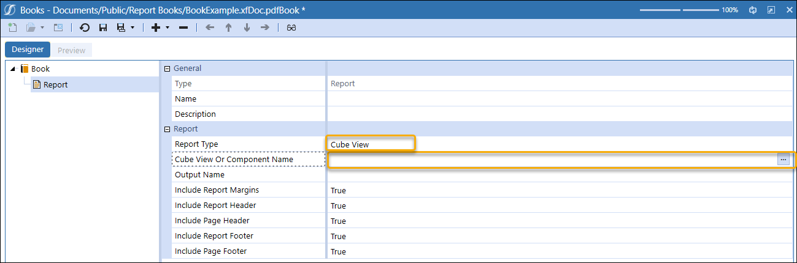Click the Move Up arrow icon
Screen dimensions: 797x263
pyautogui.click(x=228, y=28)
